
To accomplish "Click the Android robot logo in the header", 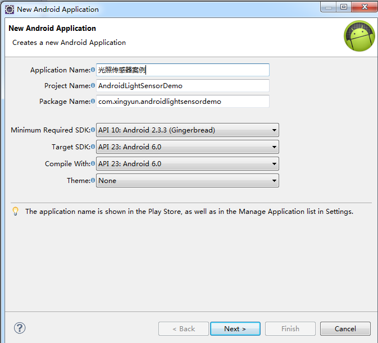I will 359,36.
